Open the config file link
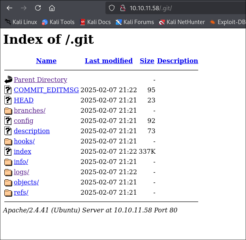 23,121
